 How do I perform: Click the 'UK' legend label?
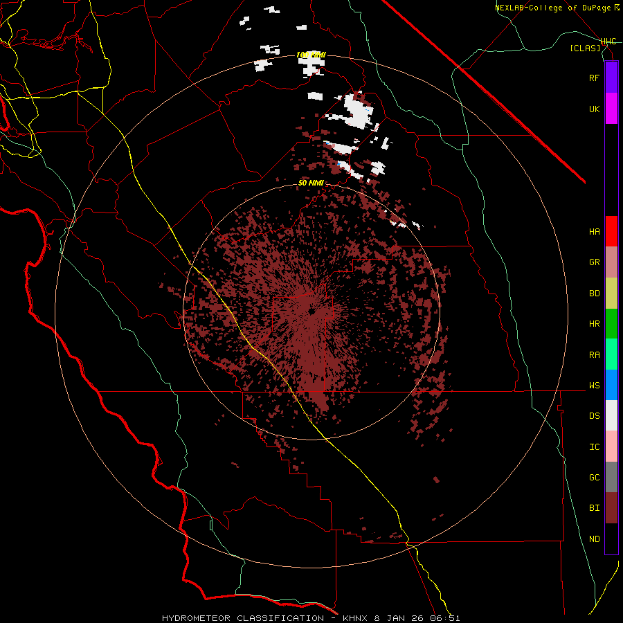[x=594, y=109]
